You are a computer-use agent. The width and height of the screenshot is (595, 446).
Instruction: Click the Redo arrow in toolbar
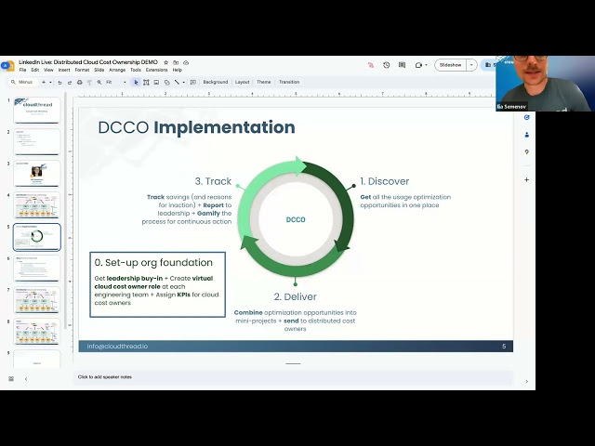[70, 82]
